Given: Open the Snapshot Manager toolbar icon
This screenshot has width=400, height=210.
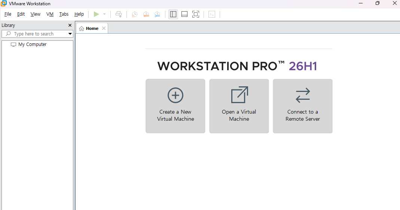Looking at the screenshot, I should tap(157, 14).
